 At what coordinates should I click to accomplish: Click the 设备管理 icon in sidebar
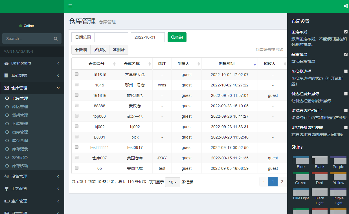coord(6,176)
